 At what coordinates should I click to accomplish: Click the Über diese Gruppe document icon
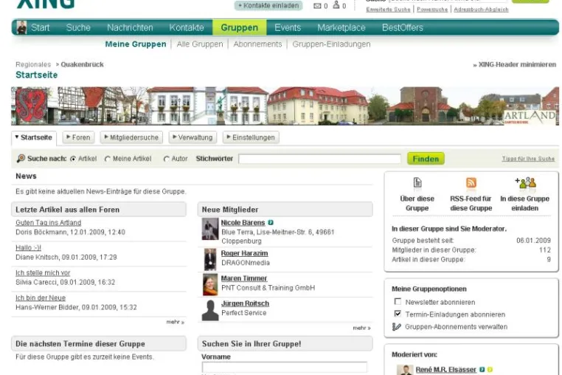(x=417, y=182)
